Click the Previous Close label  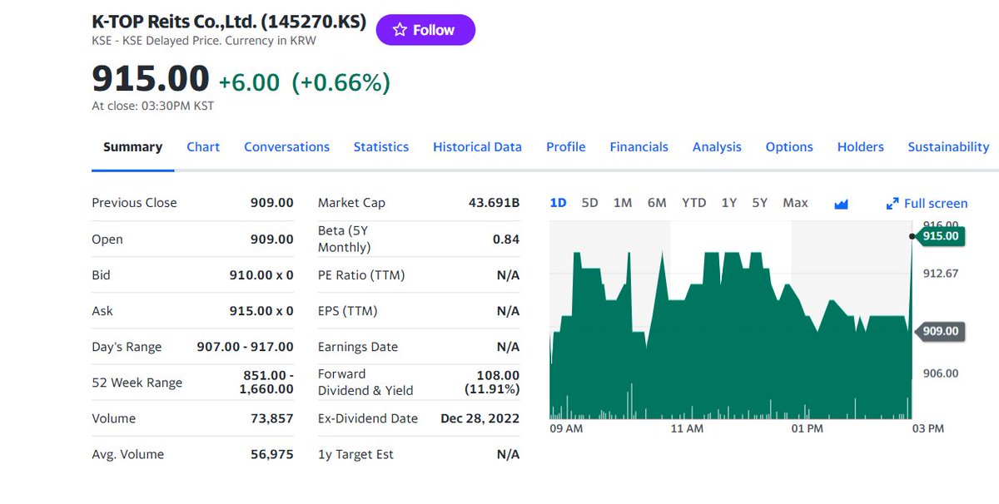click(x=134, y=203)
